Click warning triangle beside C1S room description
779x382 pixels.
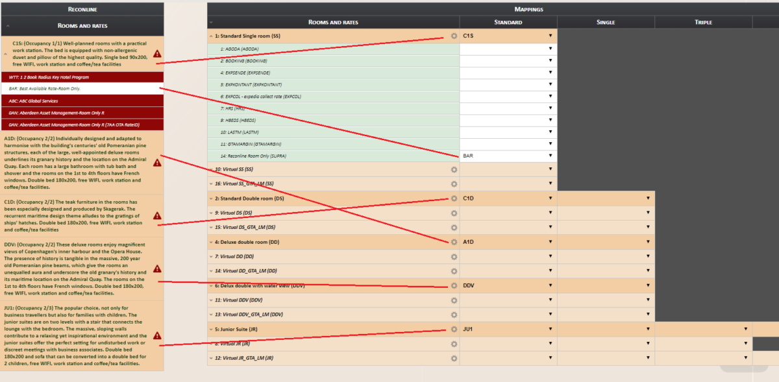coord(156,54)
